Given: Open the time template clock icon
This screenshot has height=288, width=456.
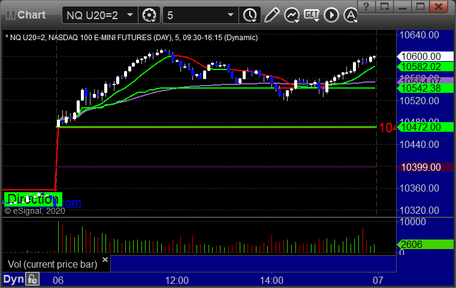Looking at the screenshot, I should pos(250,15).
